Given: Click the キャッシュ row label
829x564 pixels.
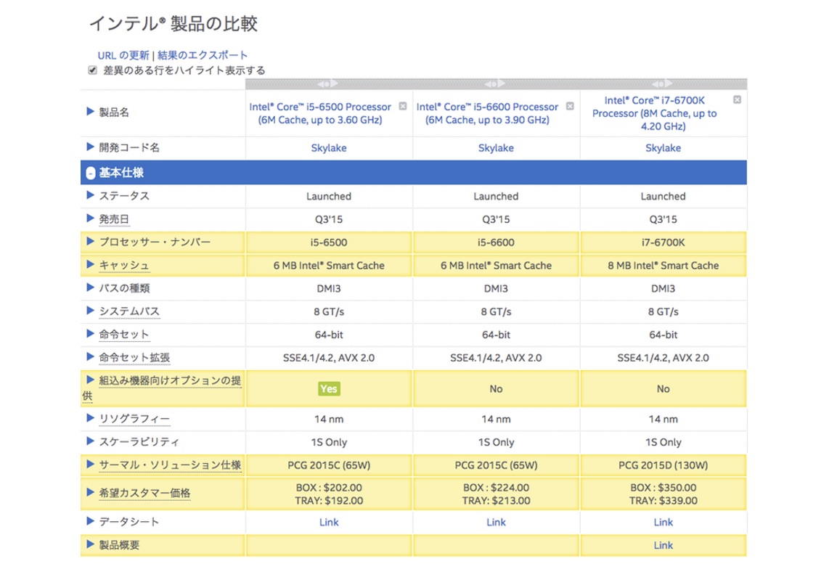Looking at the screenshot, I should coord(124,266).
